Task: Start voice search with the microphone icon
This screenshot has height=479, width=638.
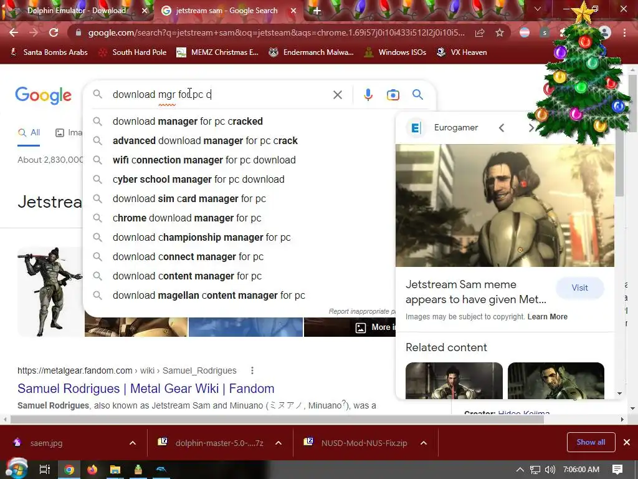Action: coord(368,95)
